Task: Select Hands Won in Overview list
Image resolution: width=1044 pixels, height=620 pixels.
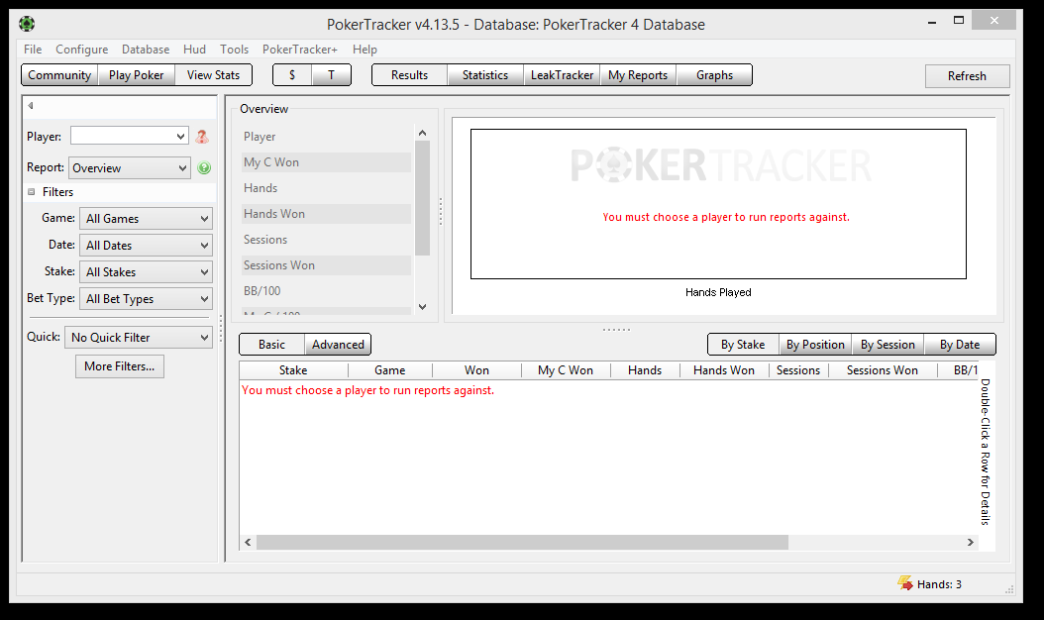Action: coord(326,214)
